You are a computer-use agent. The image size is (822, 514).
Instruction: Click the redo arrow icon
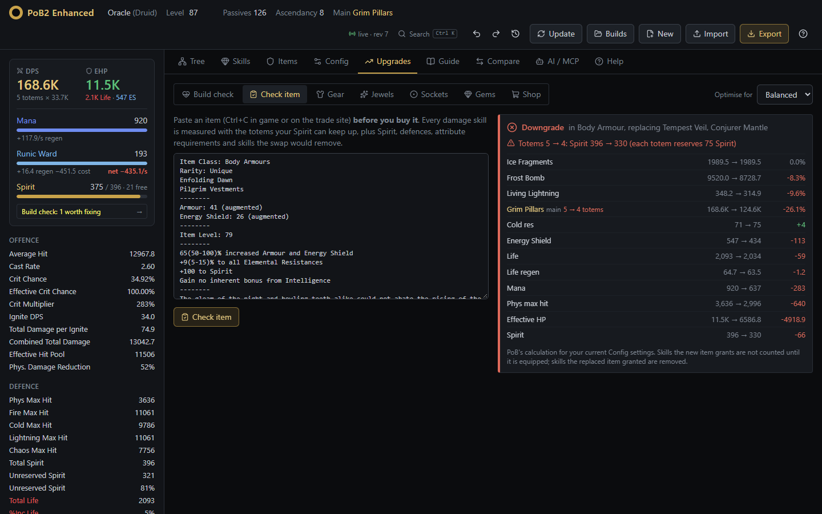496,34
